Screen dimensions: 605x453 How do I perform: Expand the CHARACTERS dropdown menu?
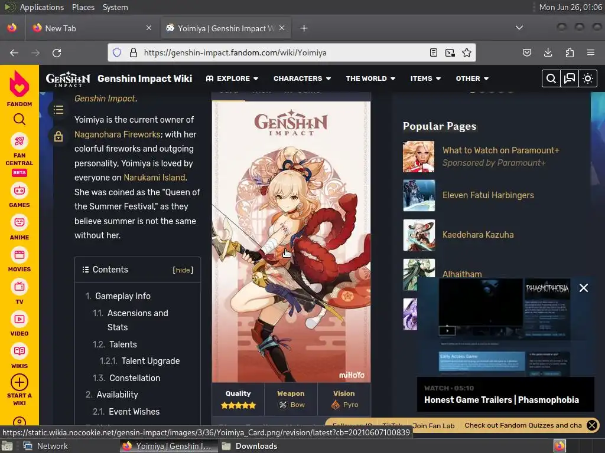[x=302, y=78]
